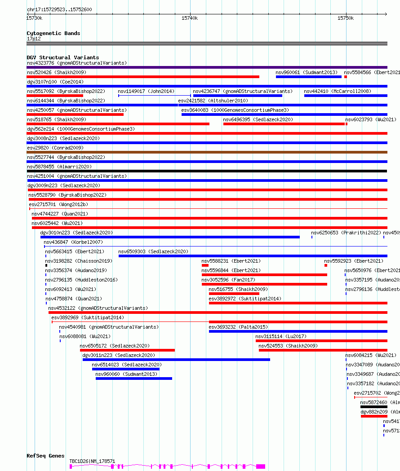Open dgv3009n223 (Sedlazeck2020) variant
Image resolution: width=400 pixels, height=471 pixels.
64,185
